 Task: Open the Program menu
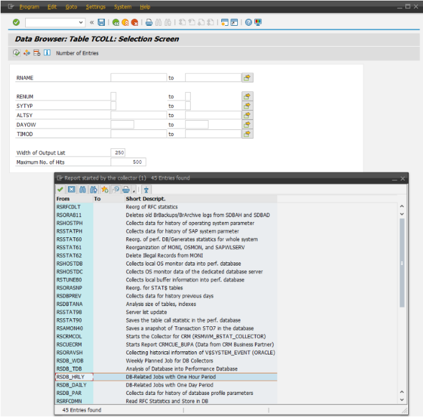tap(29, 7)
